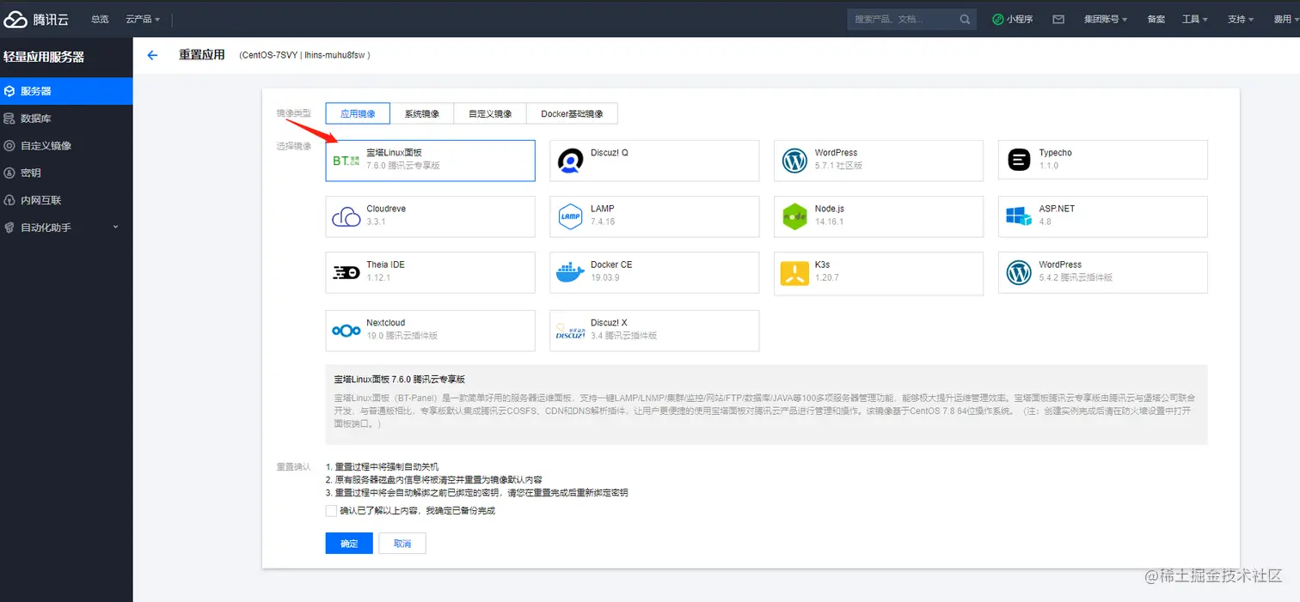Image resolution: width=1300 pixels, height=602 pixels.
Task: Open the 费用 dropdown menu
Action: (1285, 19)
